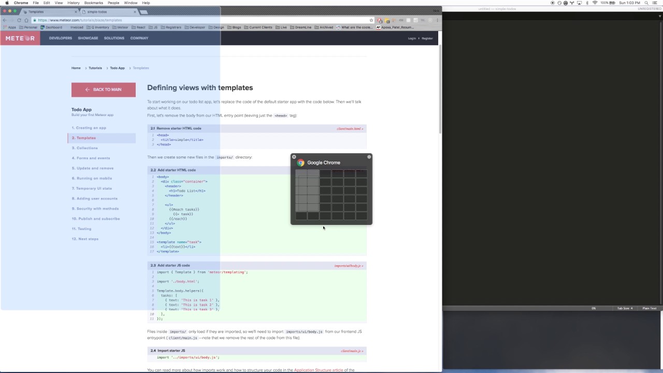Click the URL address bar
The height and width of the screenshot is (373, 663).
(202, 20)
